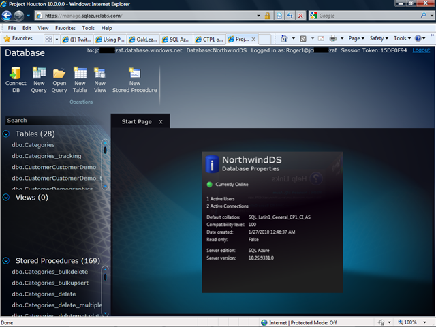Click the Home icon in command bar
This screenshot has height=327, width=436.
[x=284, y=38]
